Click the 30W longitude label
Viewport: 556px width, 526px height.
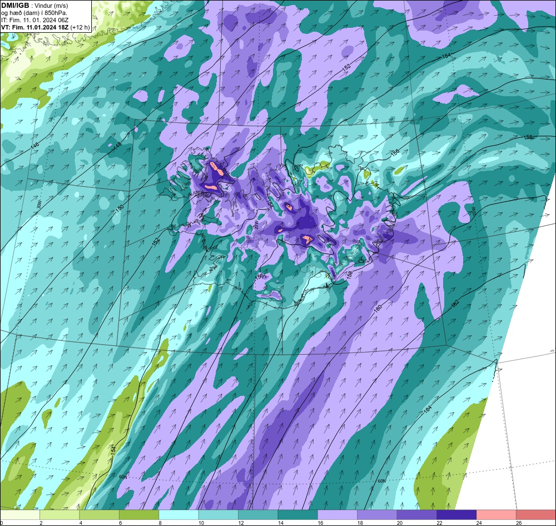click(39, 205)
